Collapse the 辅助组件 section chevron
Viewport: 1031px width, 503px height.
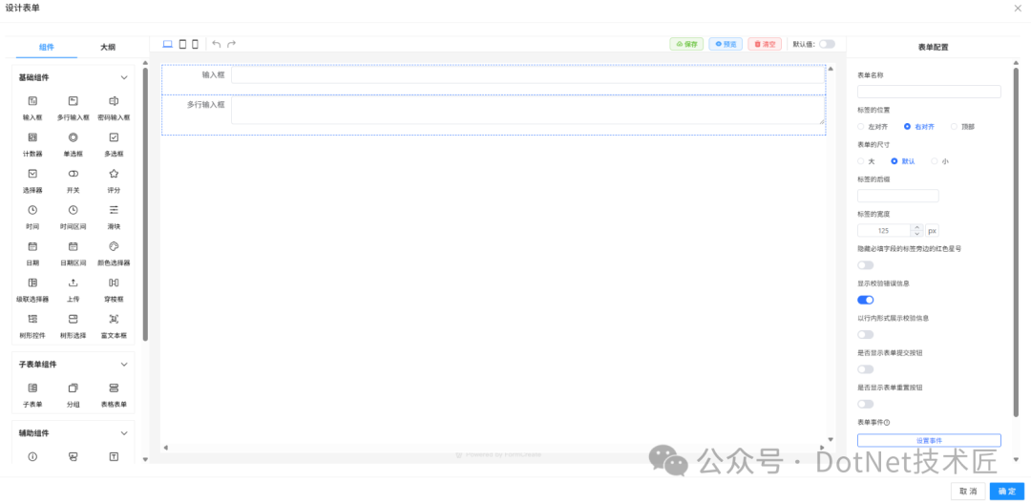pyautogui.click(x=123, y=432)
